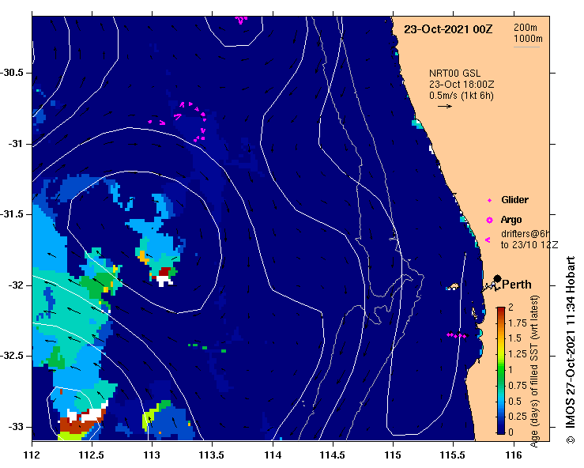Click the magenta drifter marks at top edge
The height and width of the screenshot is (468, 584).
coord(241,20)
